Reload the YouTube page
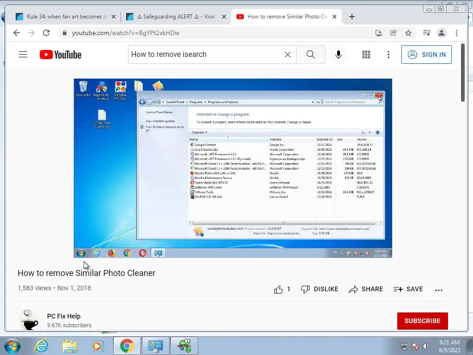This screenshot has height=355, width=473. (x=46, y=33)
